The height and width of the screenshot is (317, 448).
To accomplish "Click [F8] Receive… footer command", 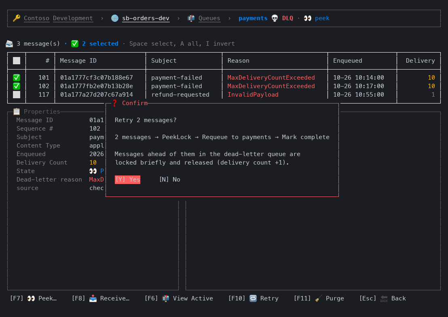I will [101, 298].
